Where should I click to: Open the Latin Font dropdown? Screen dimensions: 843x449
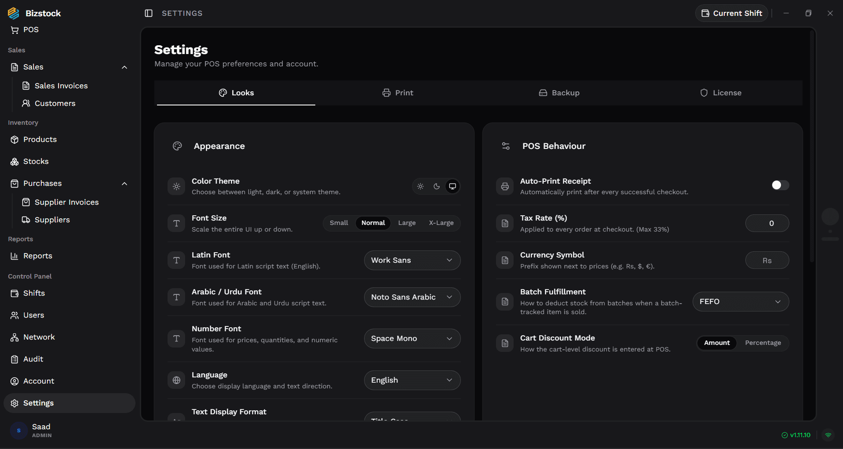pyautogui.click(x=412, y=260)
